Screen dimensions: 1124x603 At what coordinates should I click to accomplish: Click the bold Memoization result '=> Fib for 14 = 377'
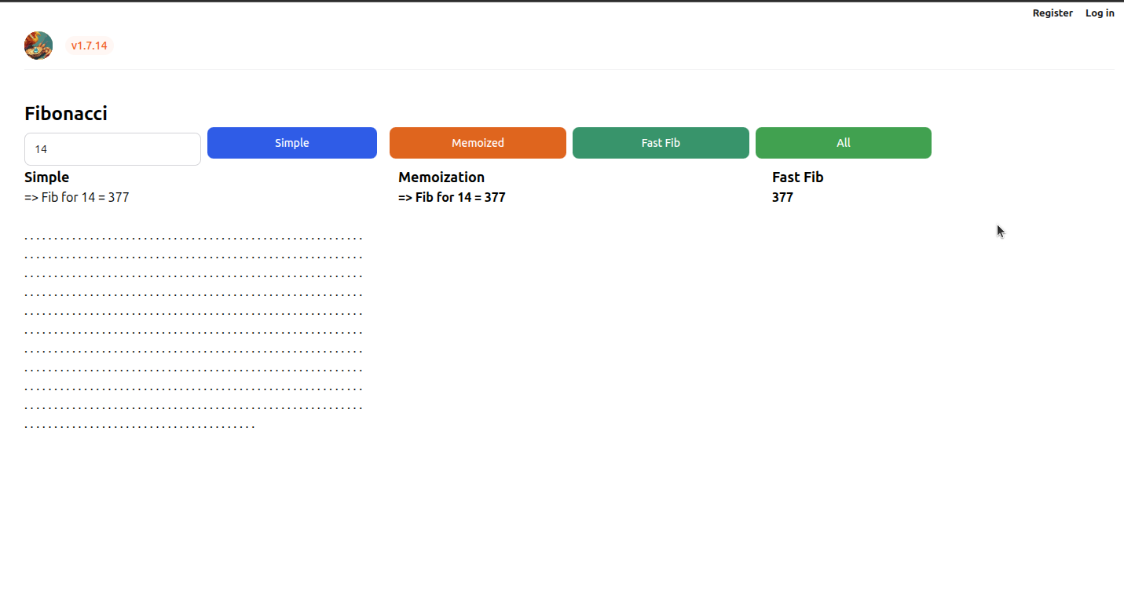452,197
